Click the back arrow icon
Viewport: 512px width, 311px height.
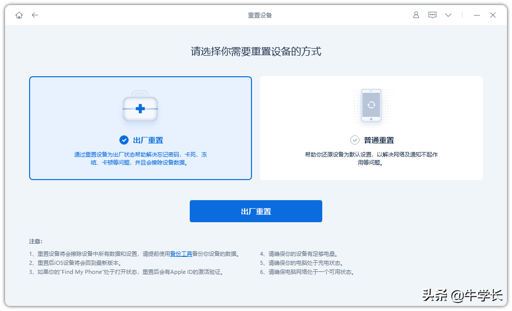35,15
